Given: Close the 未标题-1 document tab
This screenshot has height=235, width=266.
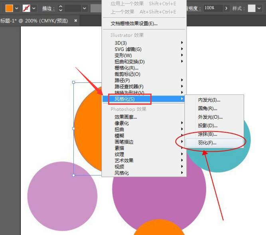Looking at the screenshot, I should [76, 21].
